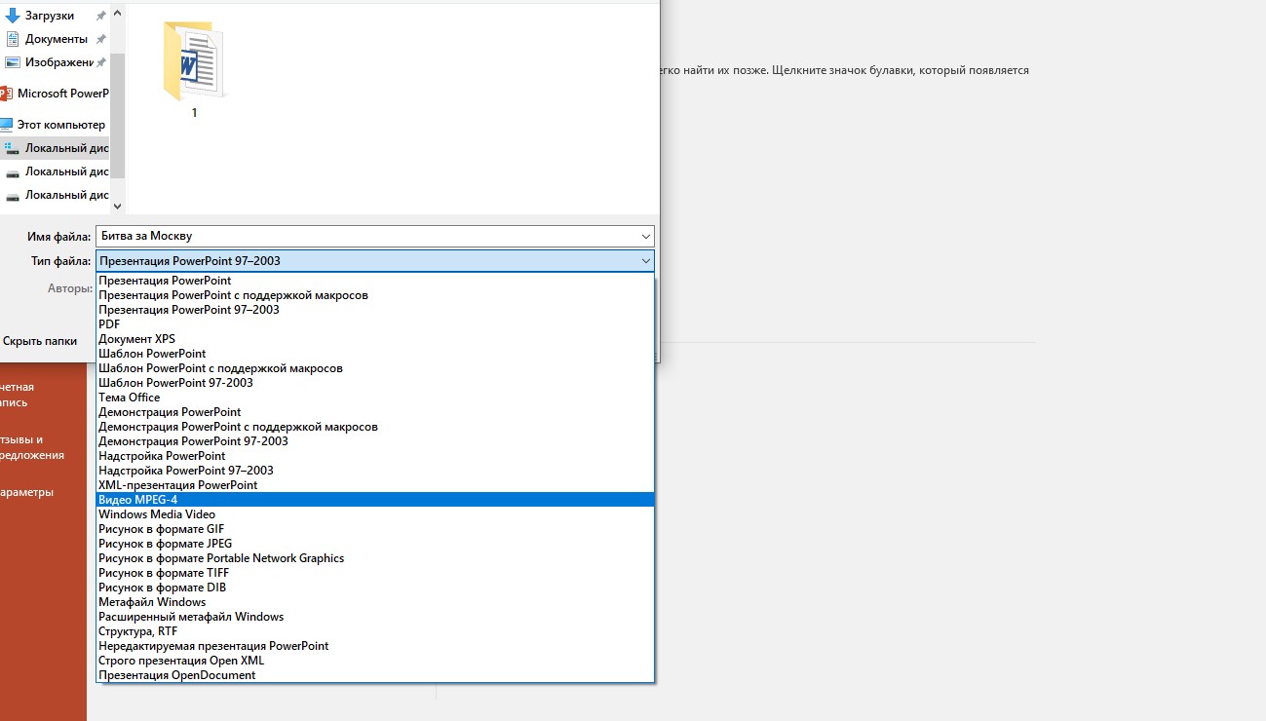Select 'Надстройка PowerPoint' list option
Viewport: 1266px width, 721px height.
[375, 456]
